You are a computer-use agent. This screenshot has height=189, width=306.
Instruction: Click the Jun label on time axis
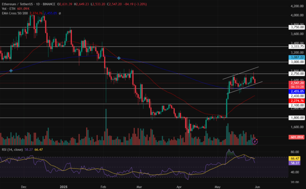[x=258, y=187]
